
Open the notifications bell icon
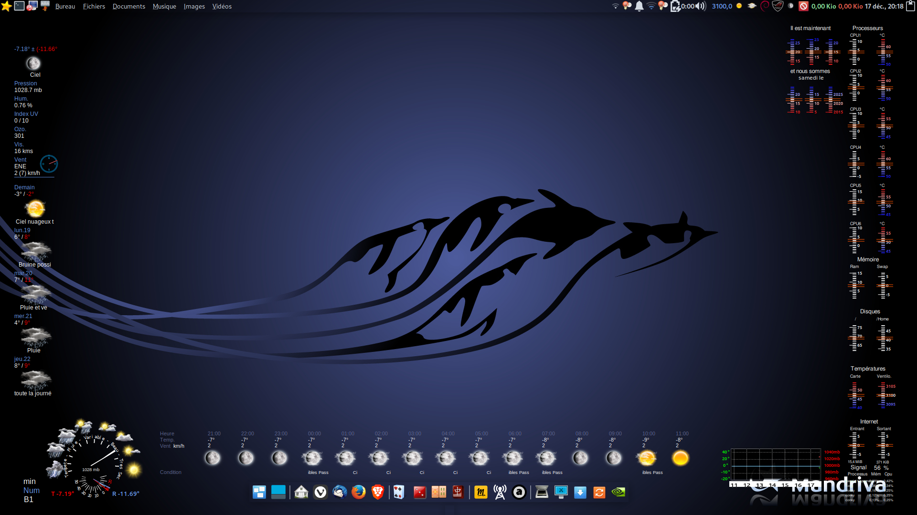[639, 6]
